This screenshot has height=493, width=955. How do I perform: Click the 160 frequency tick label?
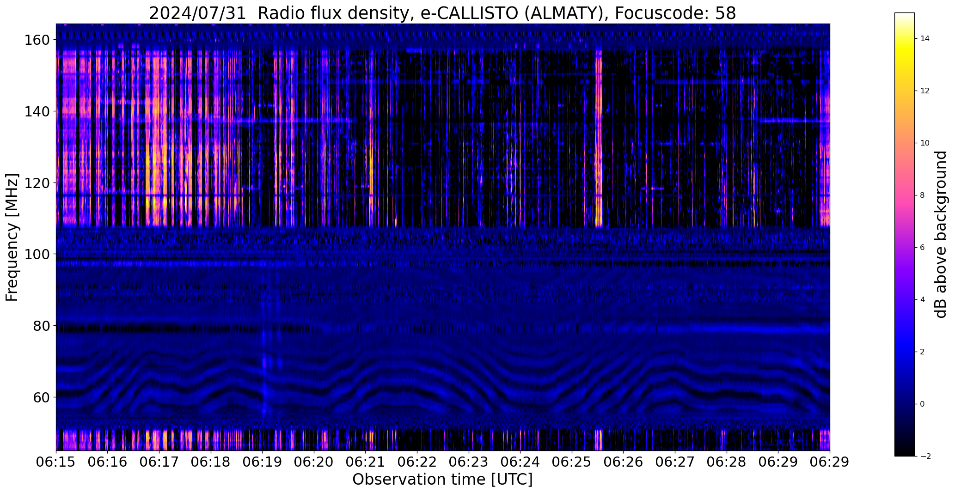point(37,40)
